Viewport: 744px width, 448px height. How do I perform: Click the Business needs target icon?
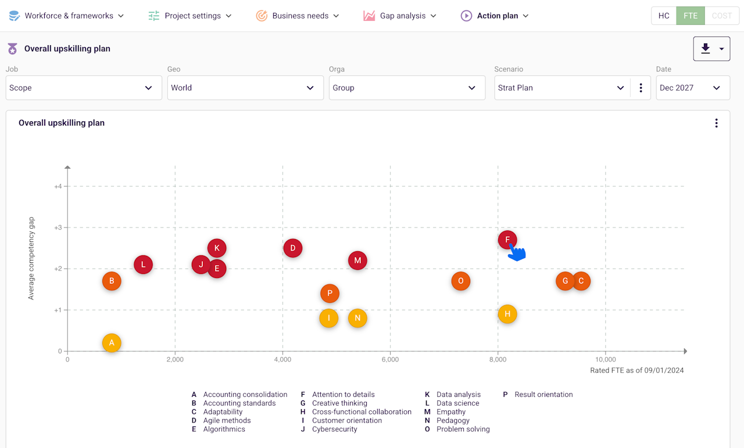pos(262,16)
